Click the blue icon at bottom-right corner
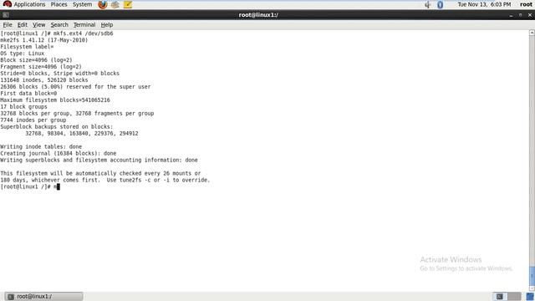The width and height of the screenshot is (535, 301). coord(530,296)
